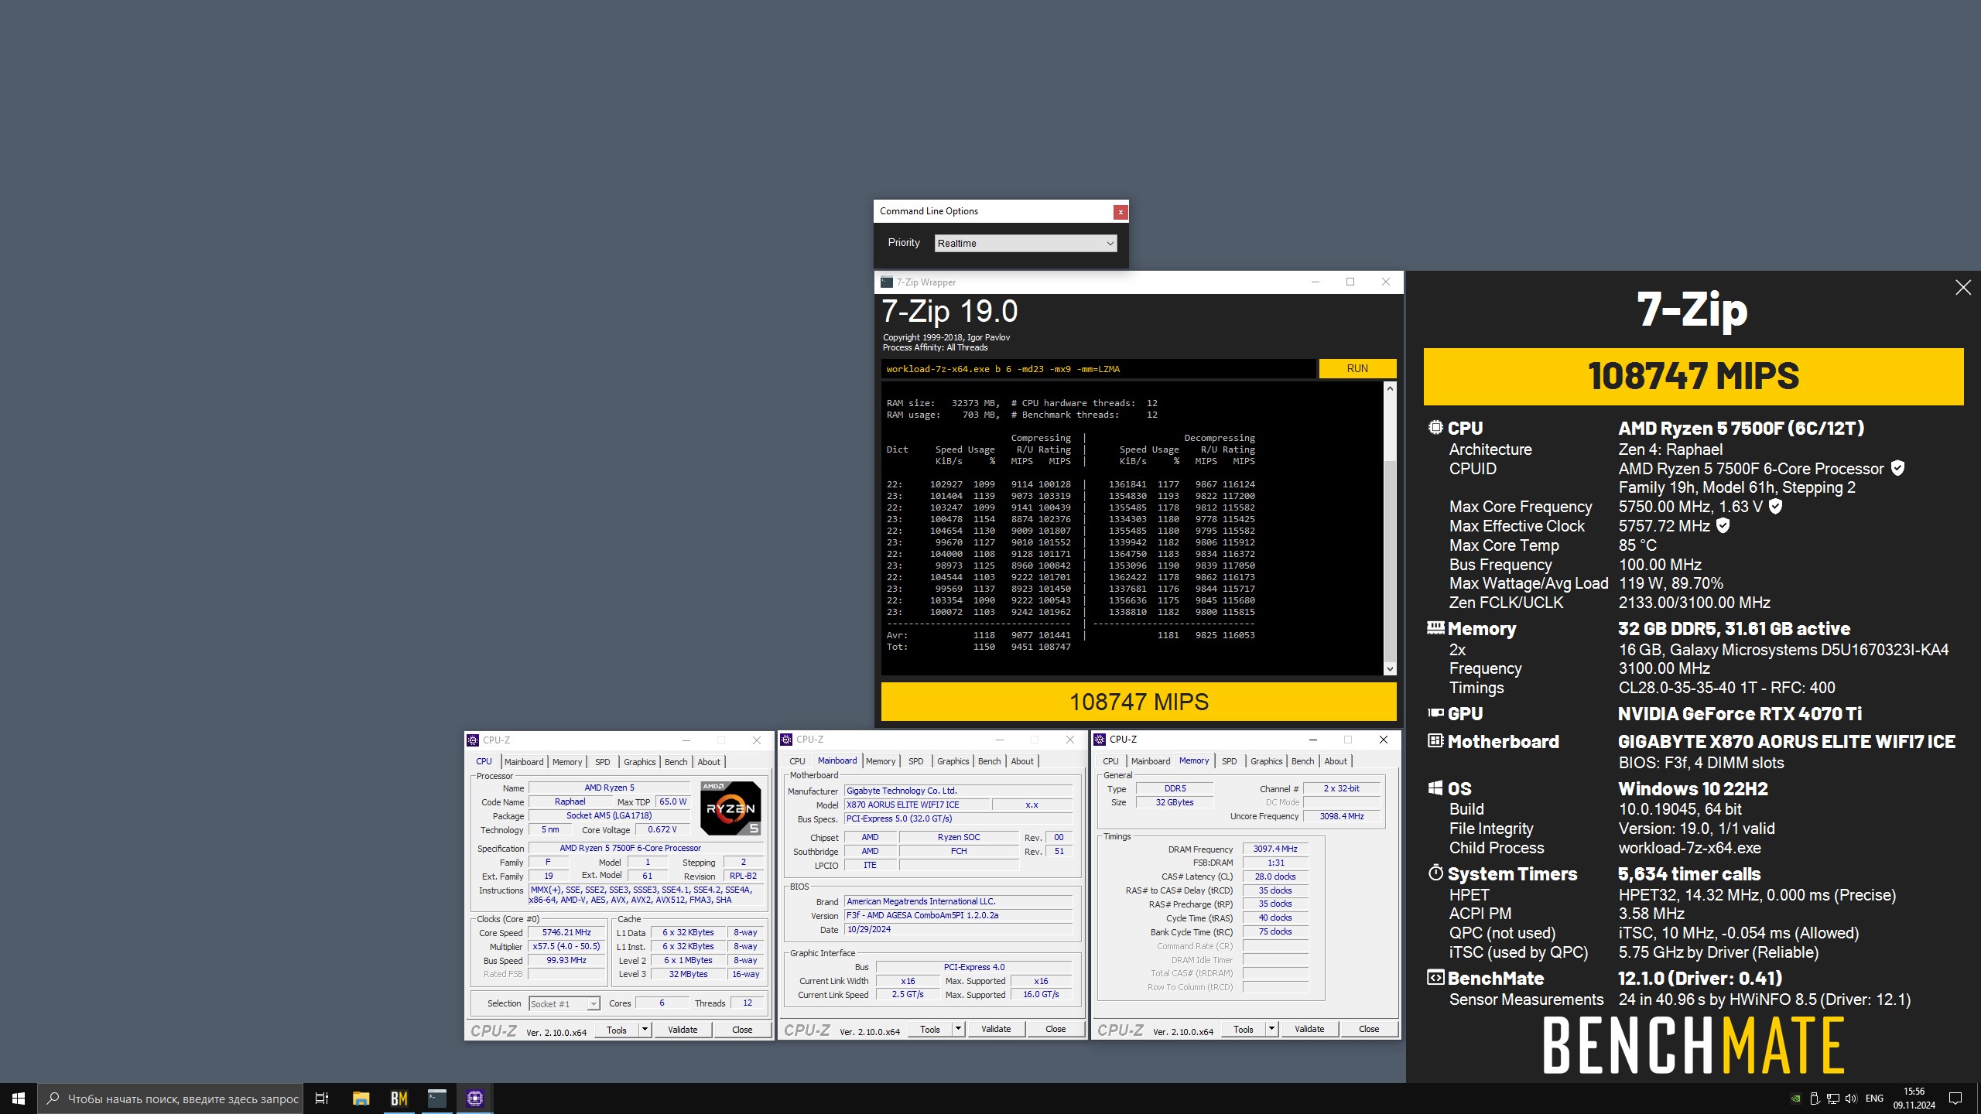
Task: Open File Explorer from the taskbar
Action: 361,1099
